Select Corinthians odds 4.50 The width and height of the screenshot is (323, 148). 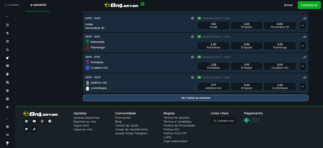[280, 87]
